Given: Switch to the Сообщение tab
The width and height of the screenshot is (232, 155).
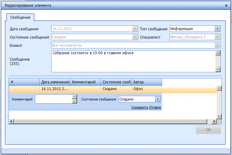Looking at the screenshot, I should tap(20, 17).
